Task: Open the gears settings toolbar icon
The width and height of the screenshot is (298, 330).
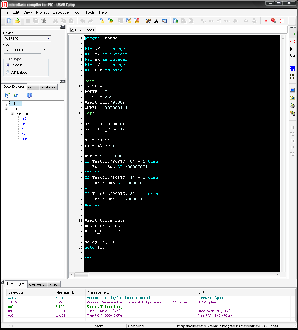Action: 148,21
